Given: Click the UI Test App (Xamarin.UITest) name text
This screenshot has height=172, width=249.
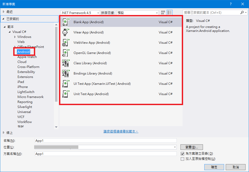Looking at the screenshot, I should point(102,84).
